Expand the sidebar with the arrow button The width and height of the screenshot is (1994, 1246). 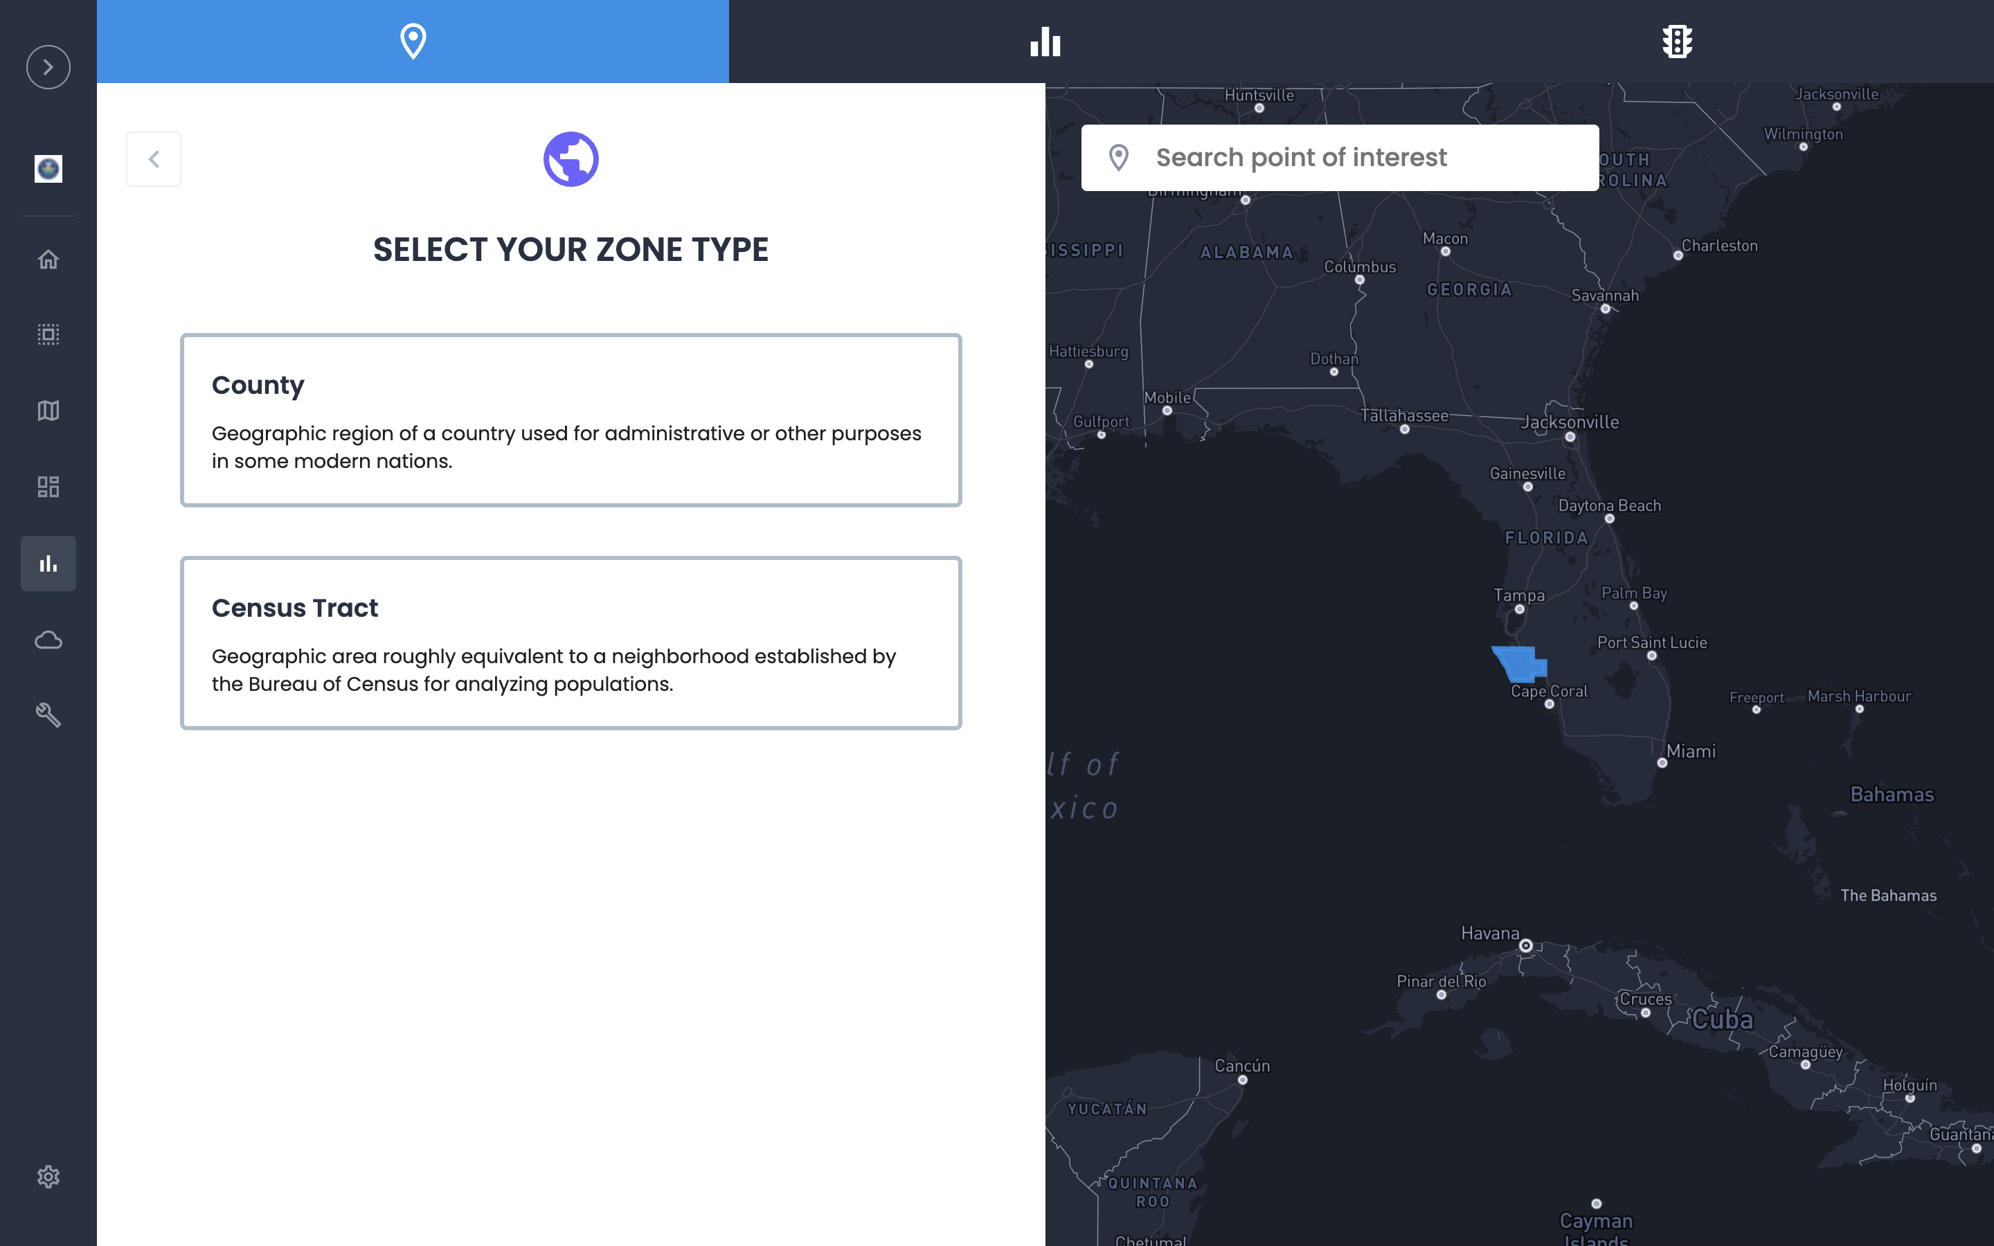pos(48,66)
